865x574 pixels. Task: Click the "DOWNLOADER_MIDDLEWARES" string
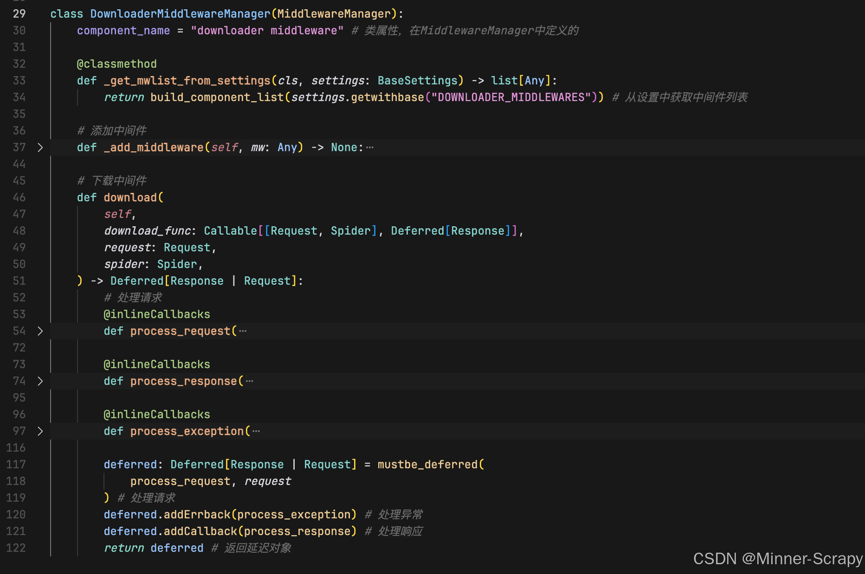click(x=511, y=97)
